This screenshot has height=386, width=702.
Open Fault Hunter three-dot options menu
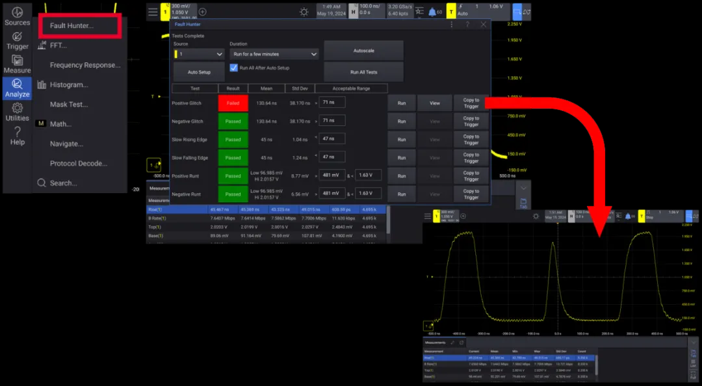click(452, 24)
